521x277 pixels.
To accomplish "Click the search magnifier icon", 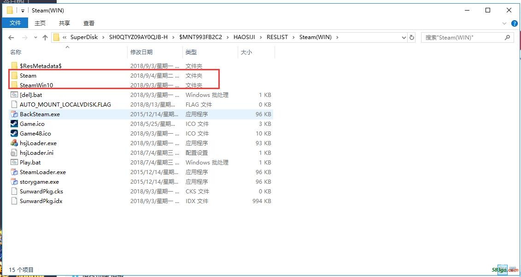I will [507, 38].
